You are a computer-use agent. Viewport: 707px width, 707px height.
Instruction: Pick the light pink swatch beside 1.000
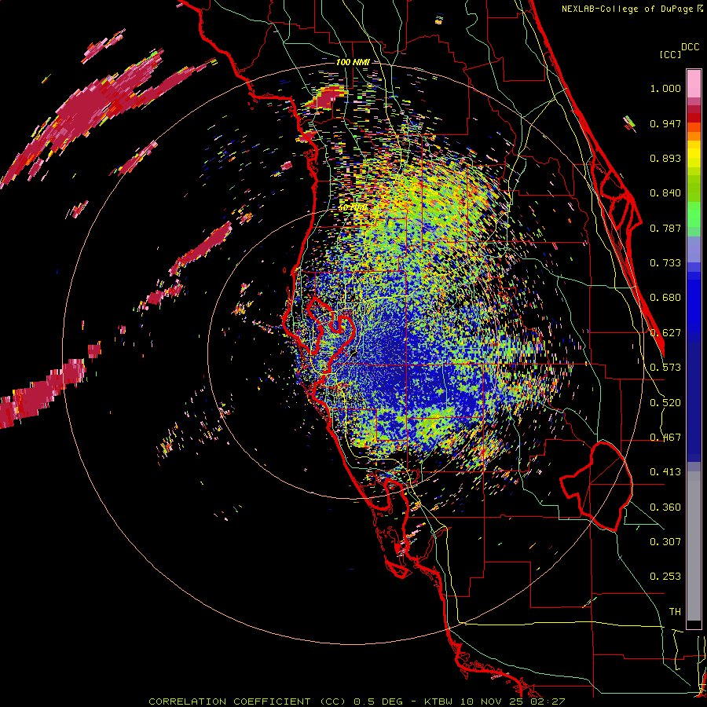(x=694, y=83)
